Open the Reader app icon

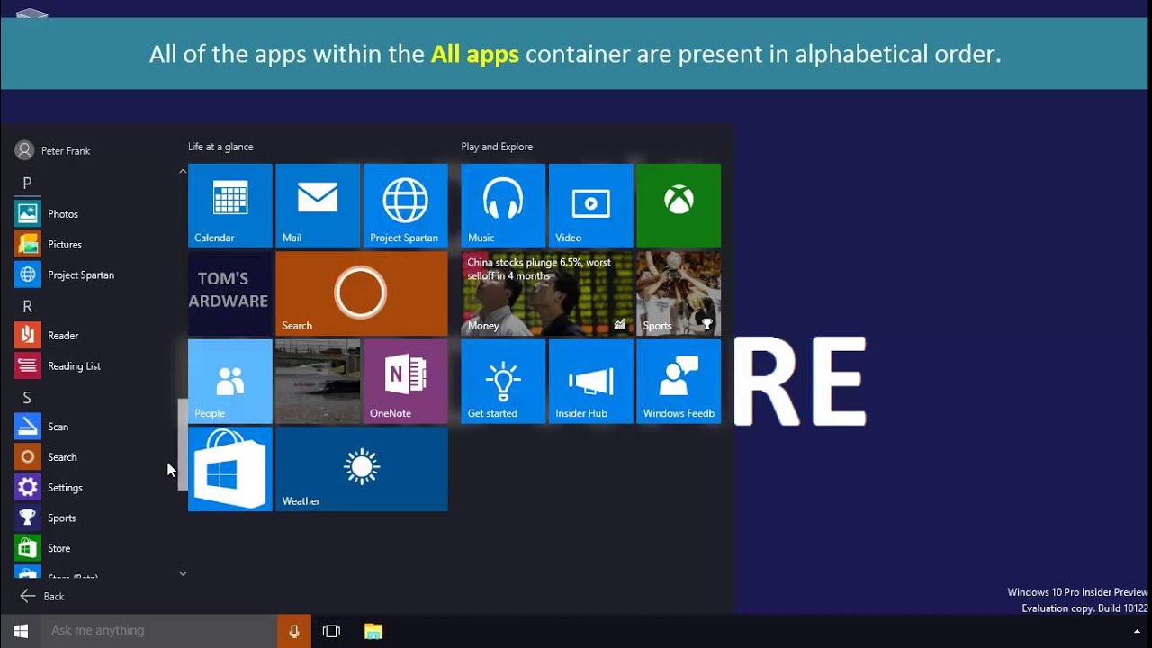28,336
